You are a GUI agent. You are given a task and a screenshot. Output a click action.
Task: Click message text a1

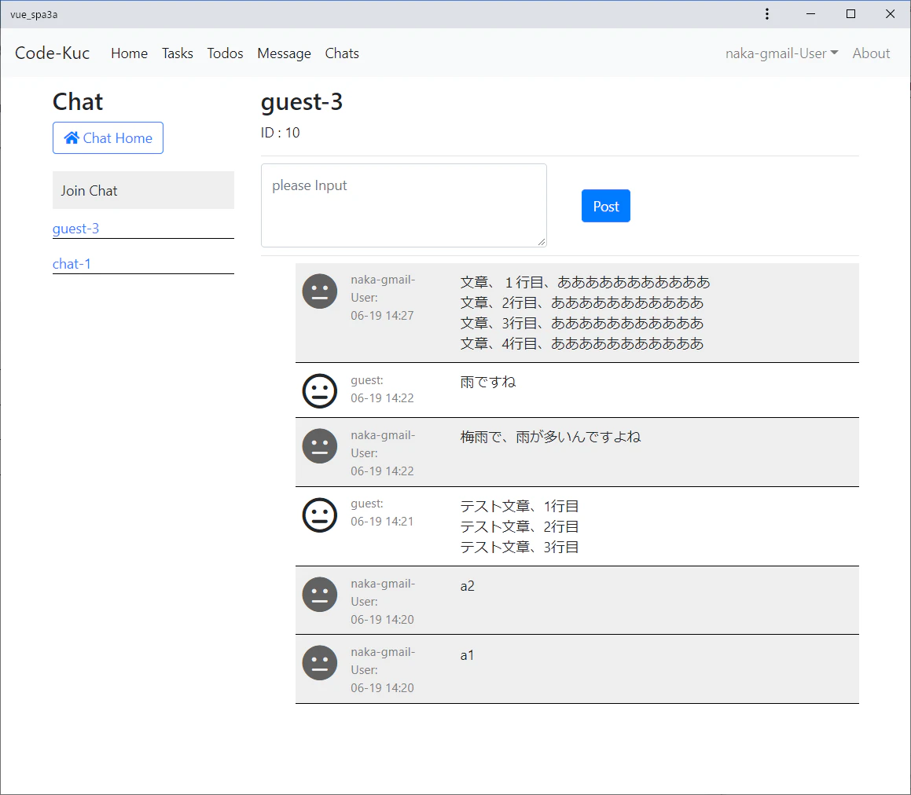tap(467, 655)
